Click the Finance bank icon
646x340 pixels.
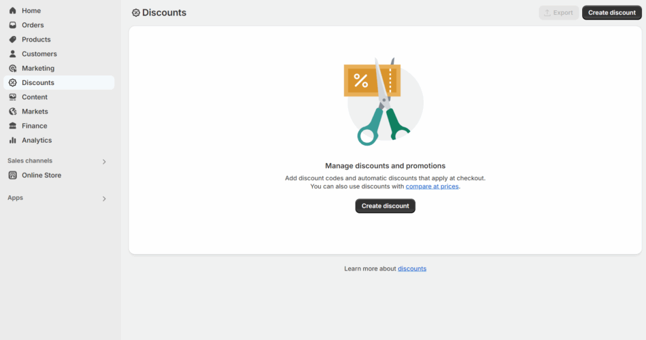tap(13, 126)
